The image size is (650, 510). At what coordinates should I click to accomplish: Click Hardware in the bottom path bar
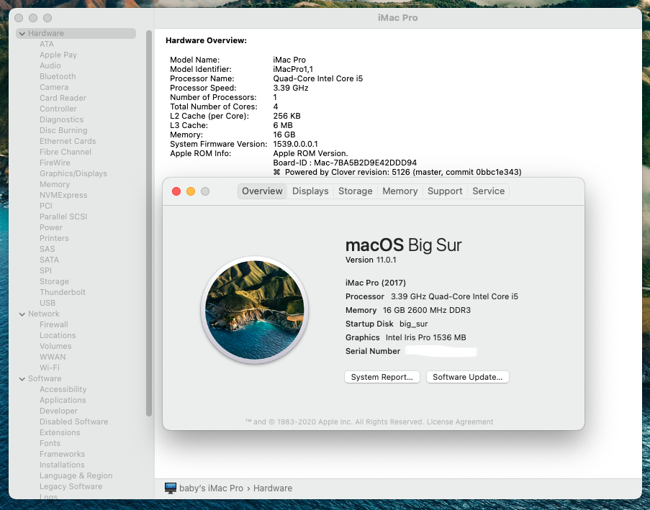pyautogui.click(x=273, y=488)
